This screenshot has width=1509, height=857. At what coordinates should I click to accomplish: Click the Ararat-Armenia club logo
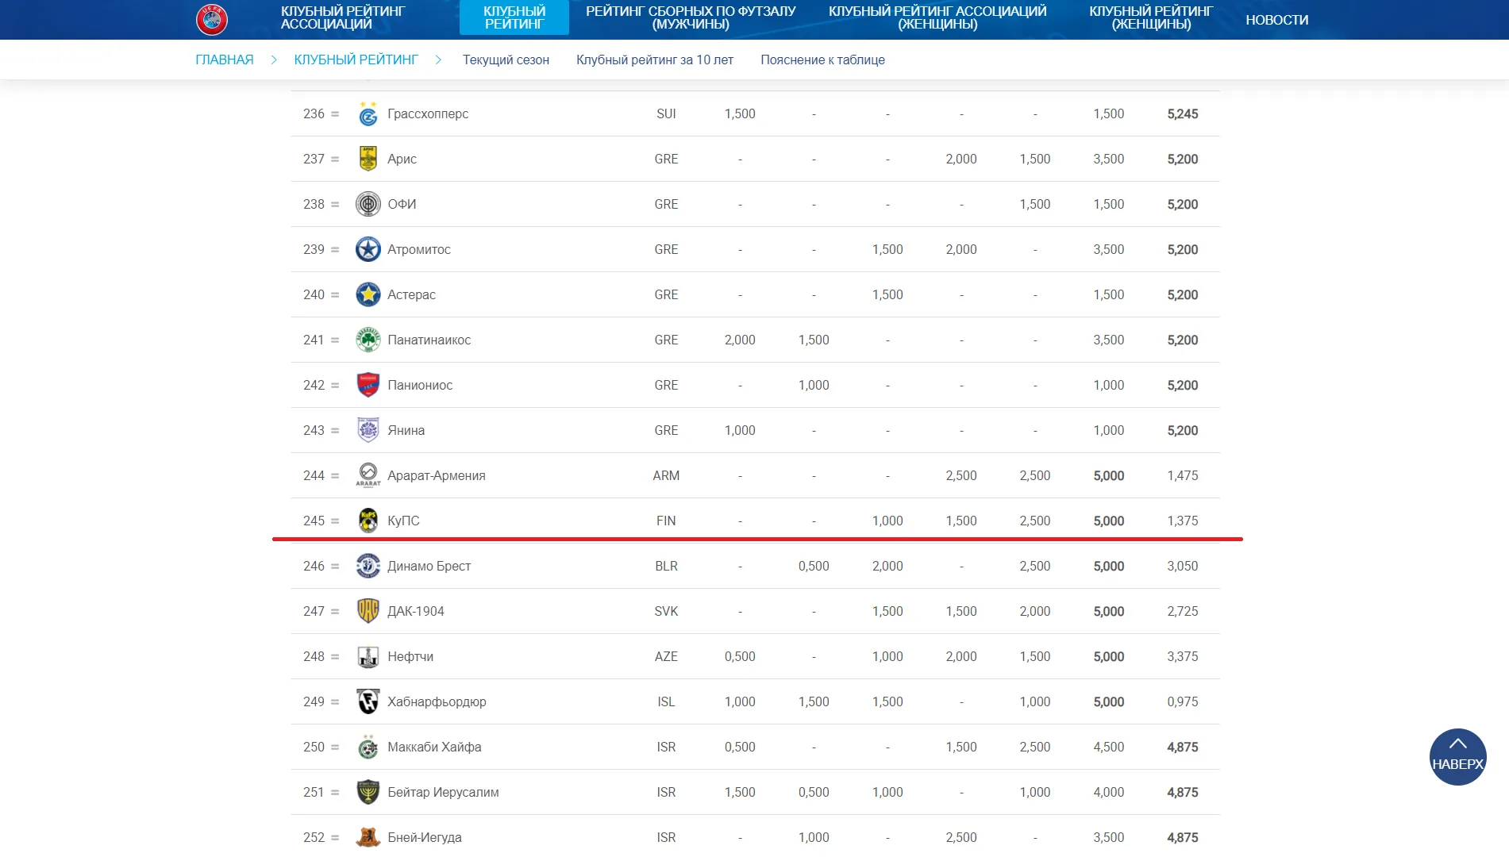pyautogui.click(x=368, y=475)
